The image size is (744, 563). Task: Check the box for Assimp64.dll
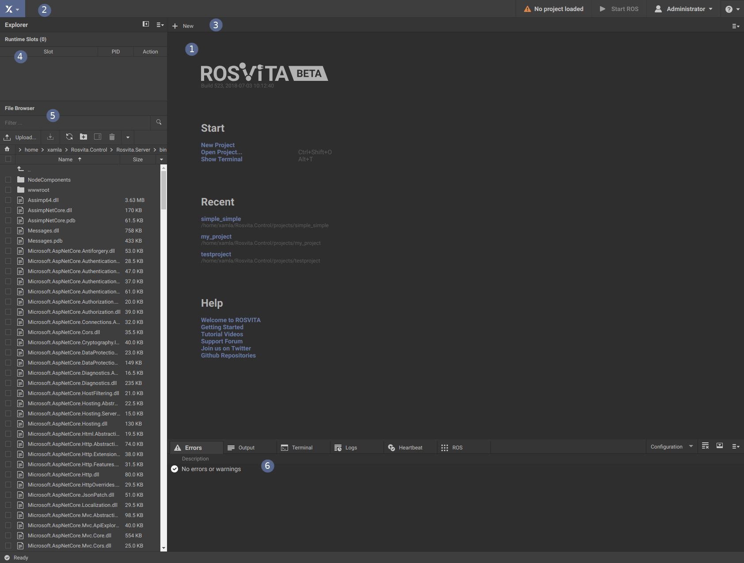click(8, 200)
